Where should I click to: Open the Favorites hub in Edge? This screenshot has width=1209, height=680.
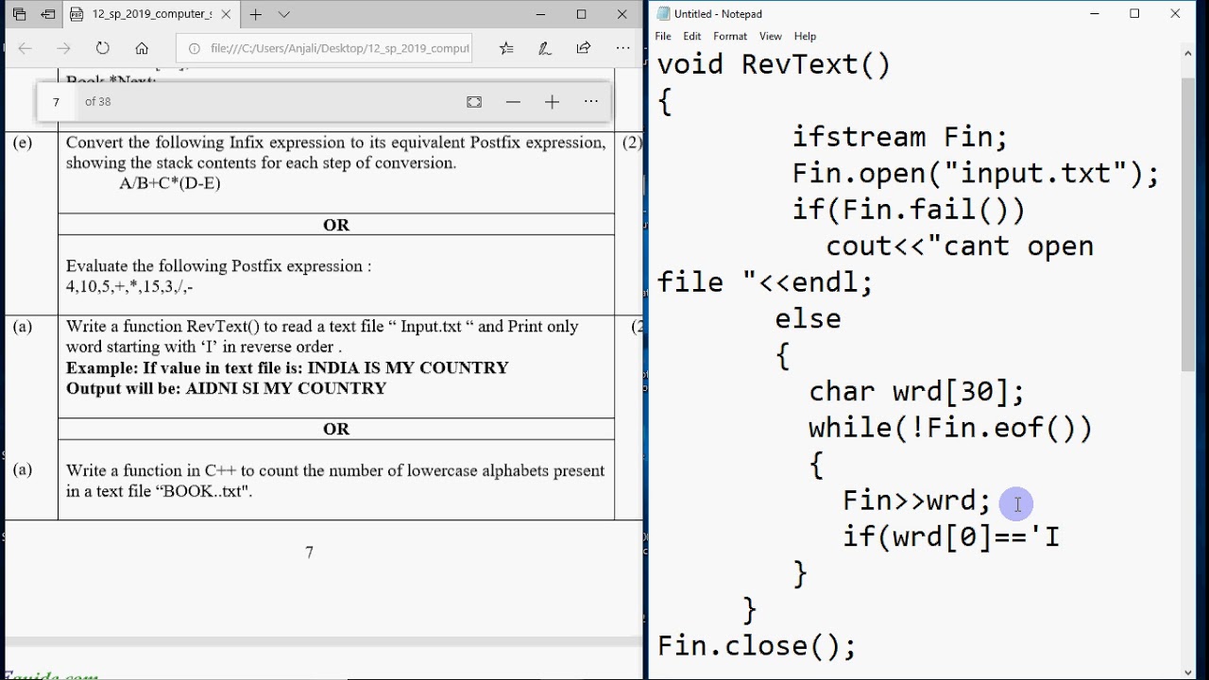(x=506, y=48)
